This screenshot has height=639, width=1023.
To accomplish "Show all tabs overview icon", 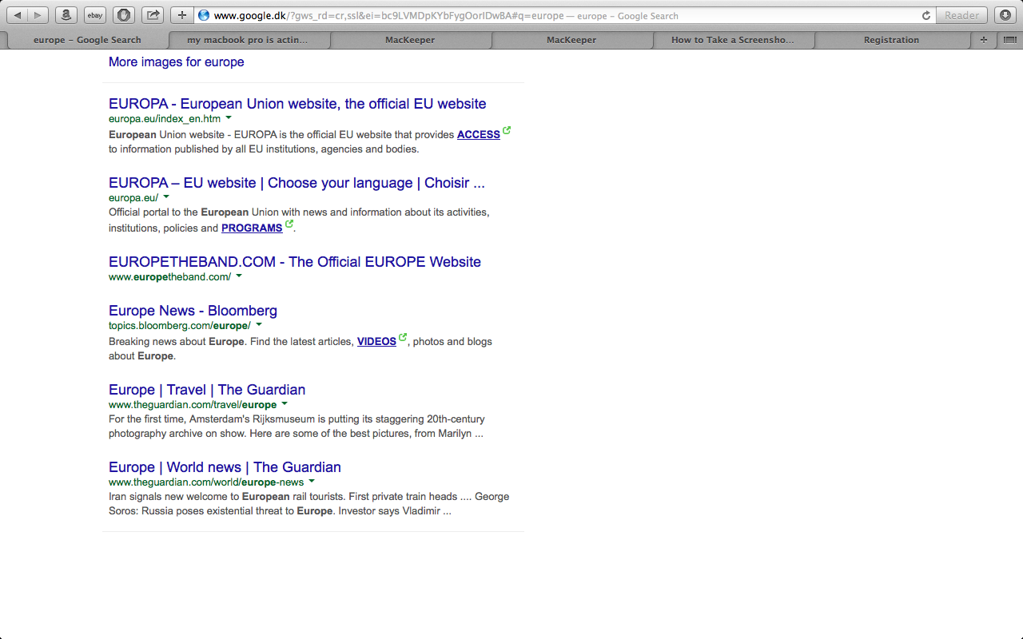I will pos(1009,40).
